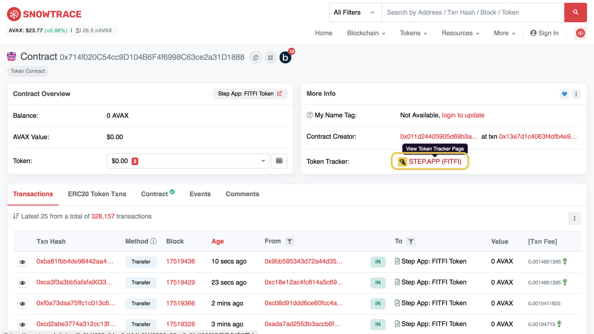Click the sort icon beside 'Latest 25'

(16, 216)
